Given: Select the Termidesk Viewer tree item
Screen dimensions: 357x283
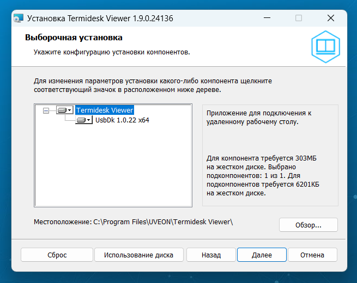Looking at the screenshot, I should tap(105, 110).
